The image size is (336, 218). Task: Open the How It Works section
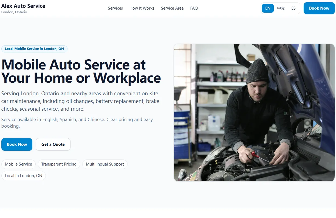tap(142, 8)
